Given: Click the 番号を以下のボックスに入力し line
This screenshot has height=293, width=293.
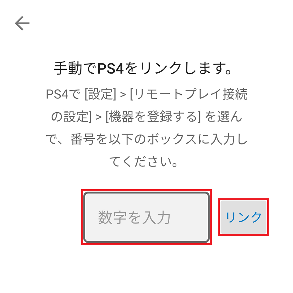Looking at the screenshot, I should (x=159, y=139).
